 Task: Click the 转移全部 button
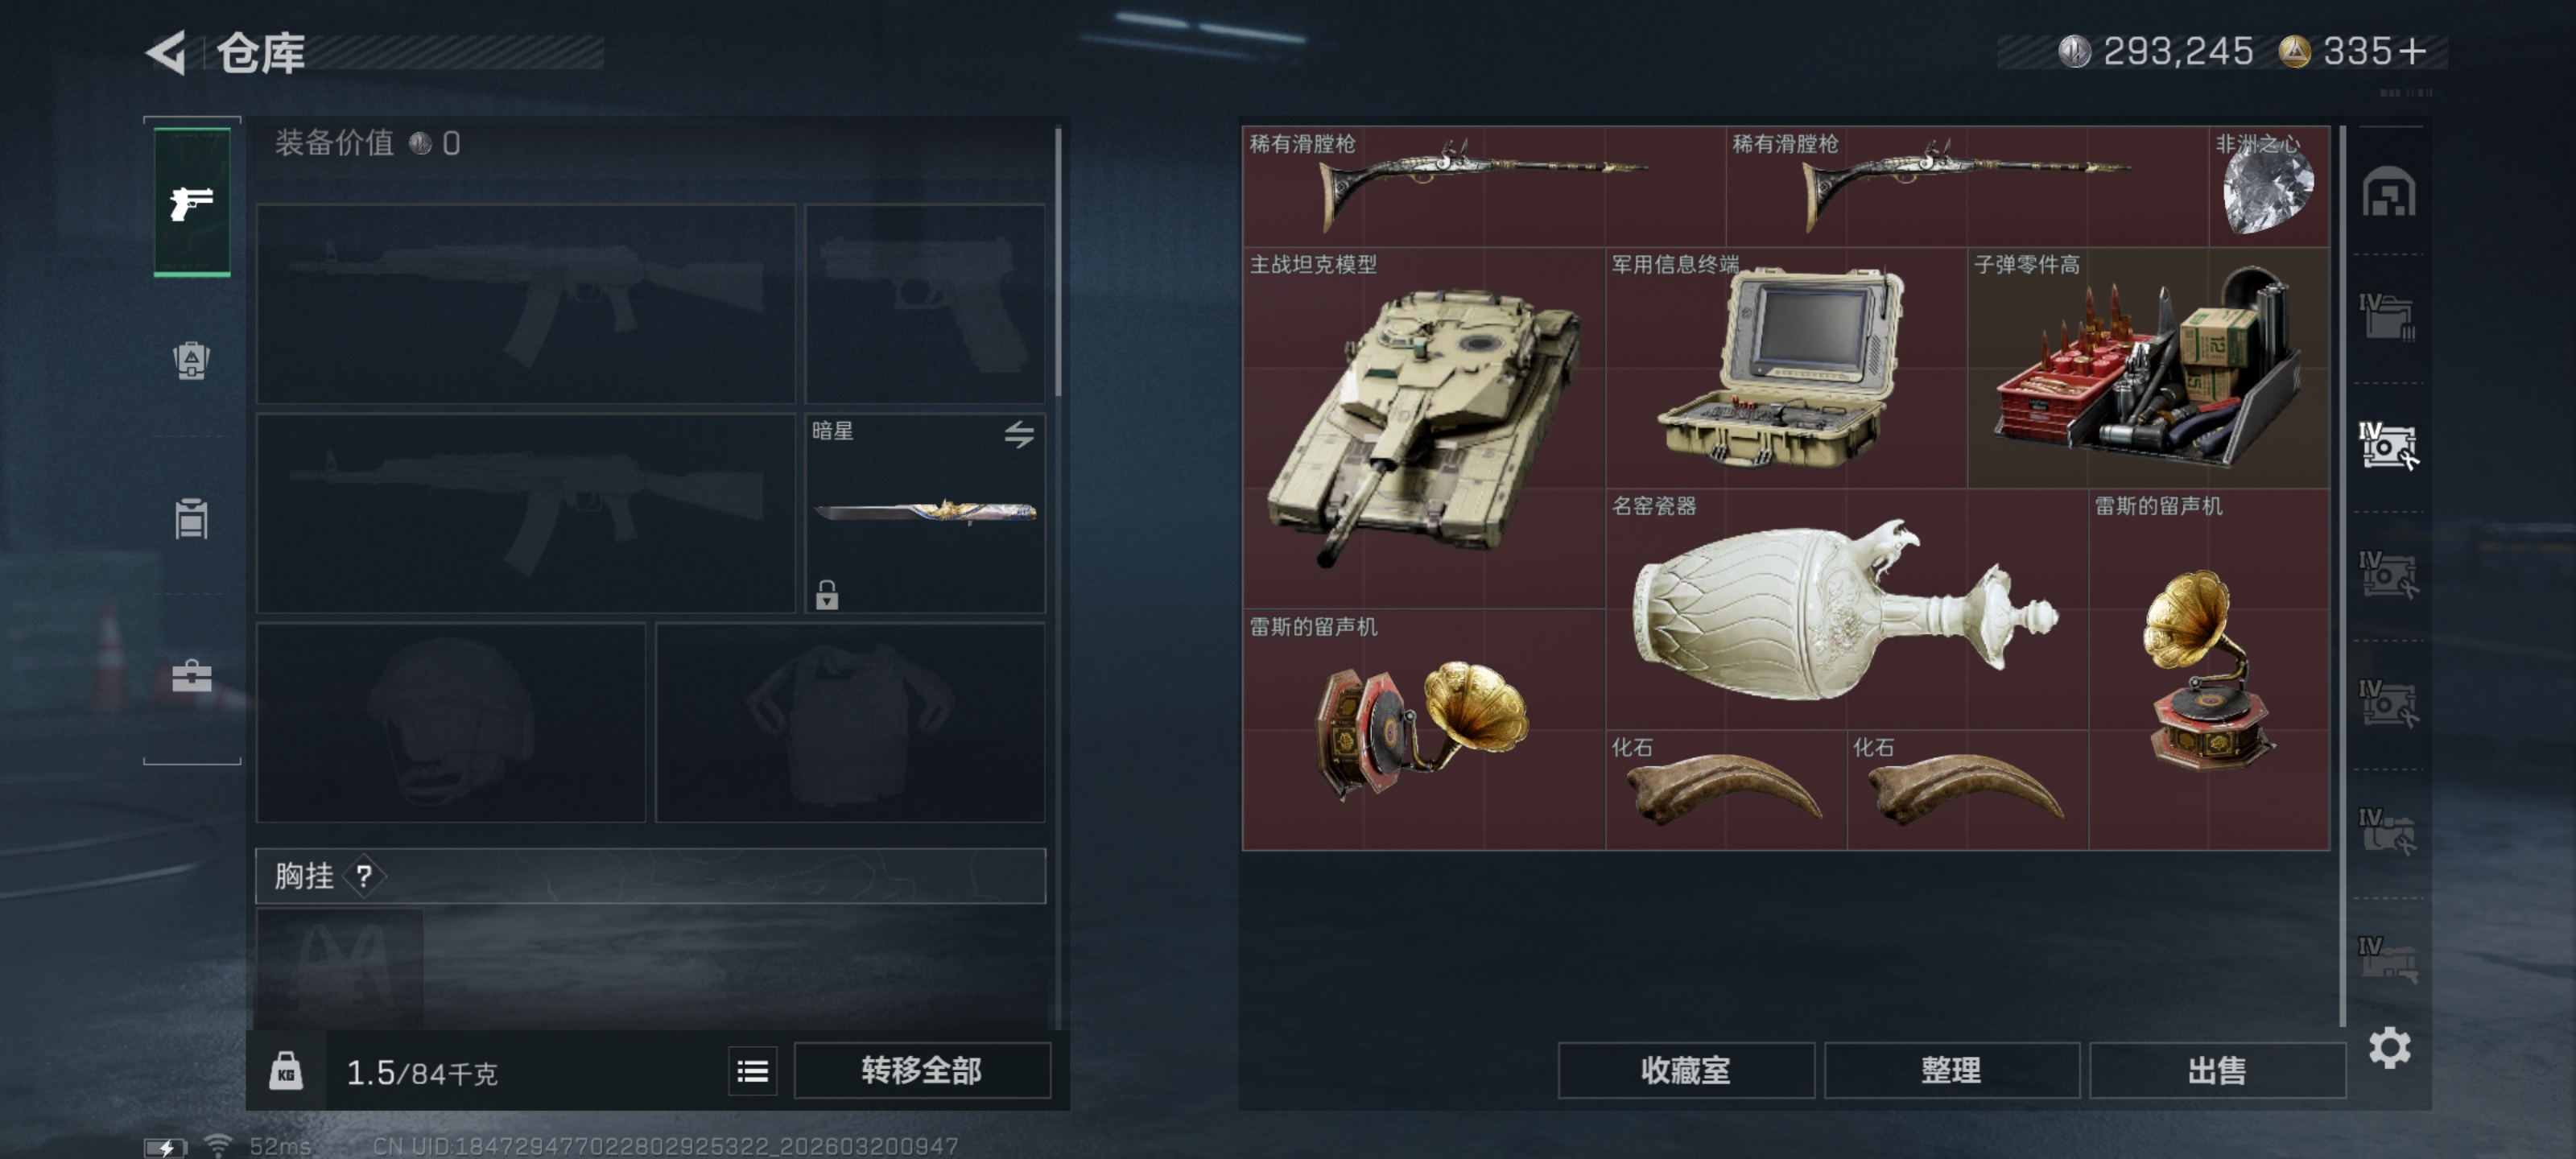[x=921, y=1071]
